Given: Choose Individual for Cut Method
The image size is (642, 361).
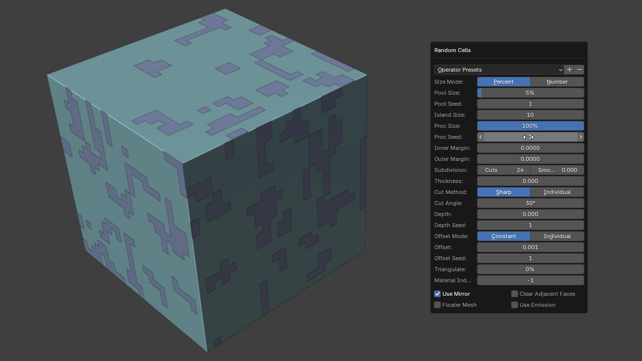Looking at the screenshot, I should click(x=557, y=192).
